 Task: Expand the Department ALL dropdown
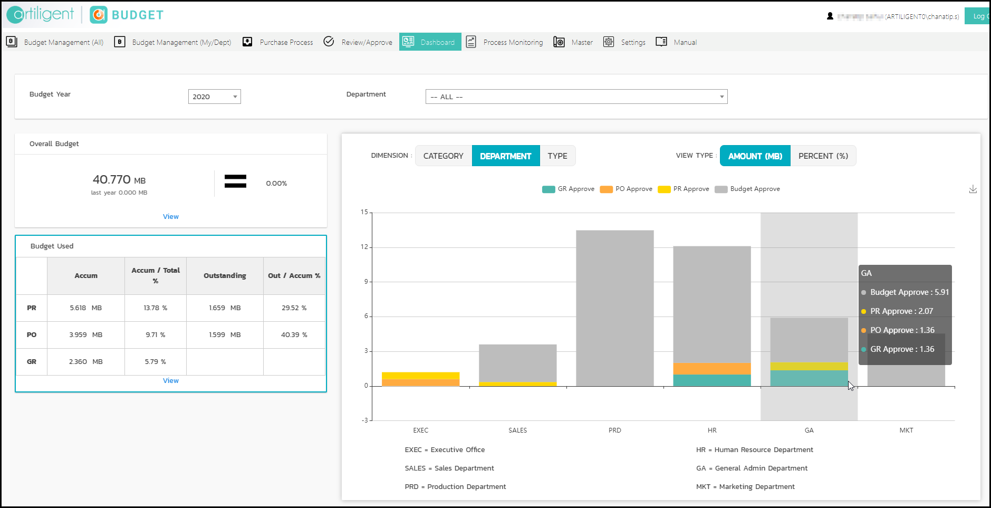point(576,97)
